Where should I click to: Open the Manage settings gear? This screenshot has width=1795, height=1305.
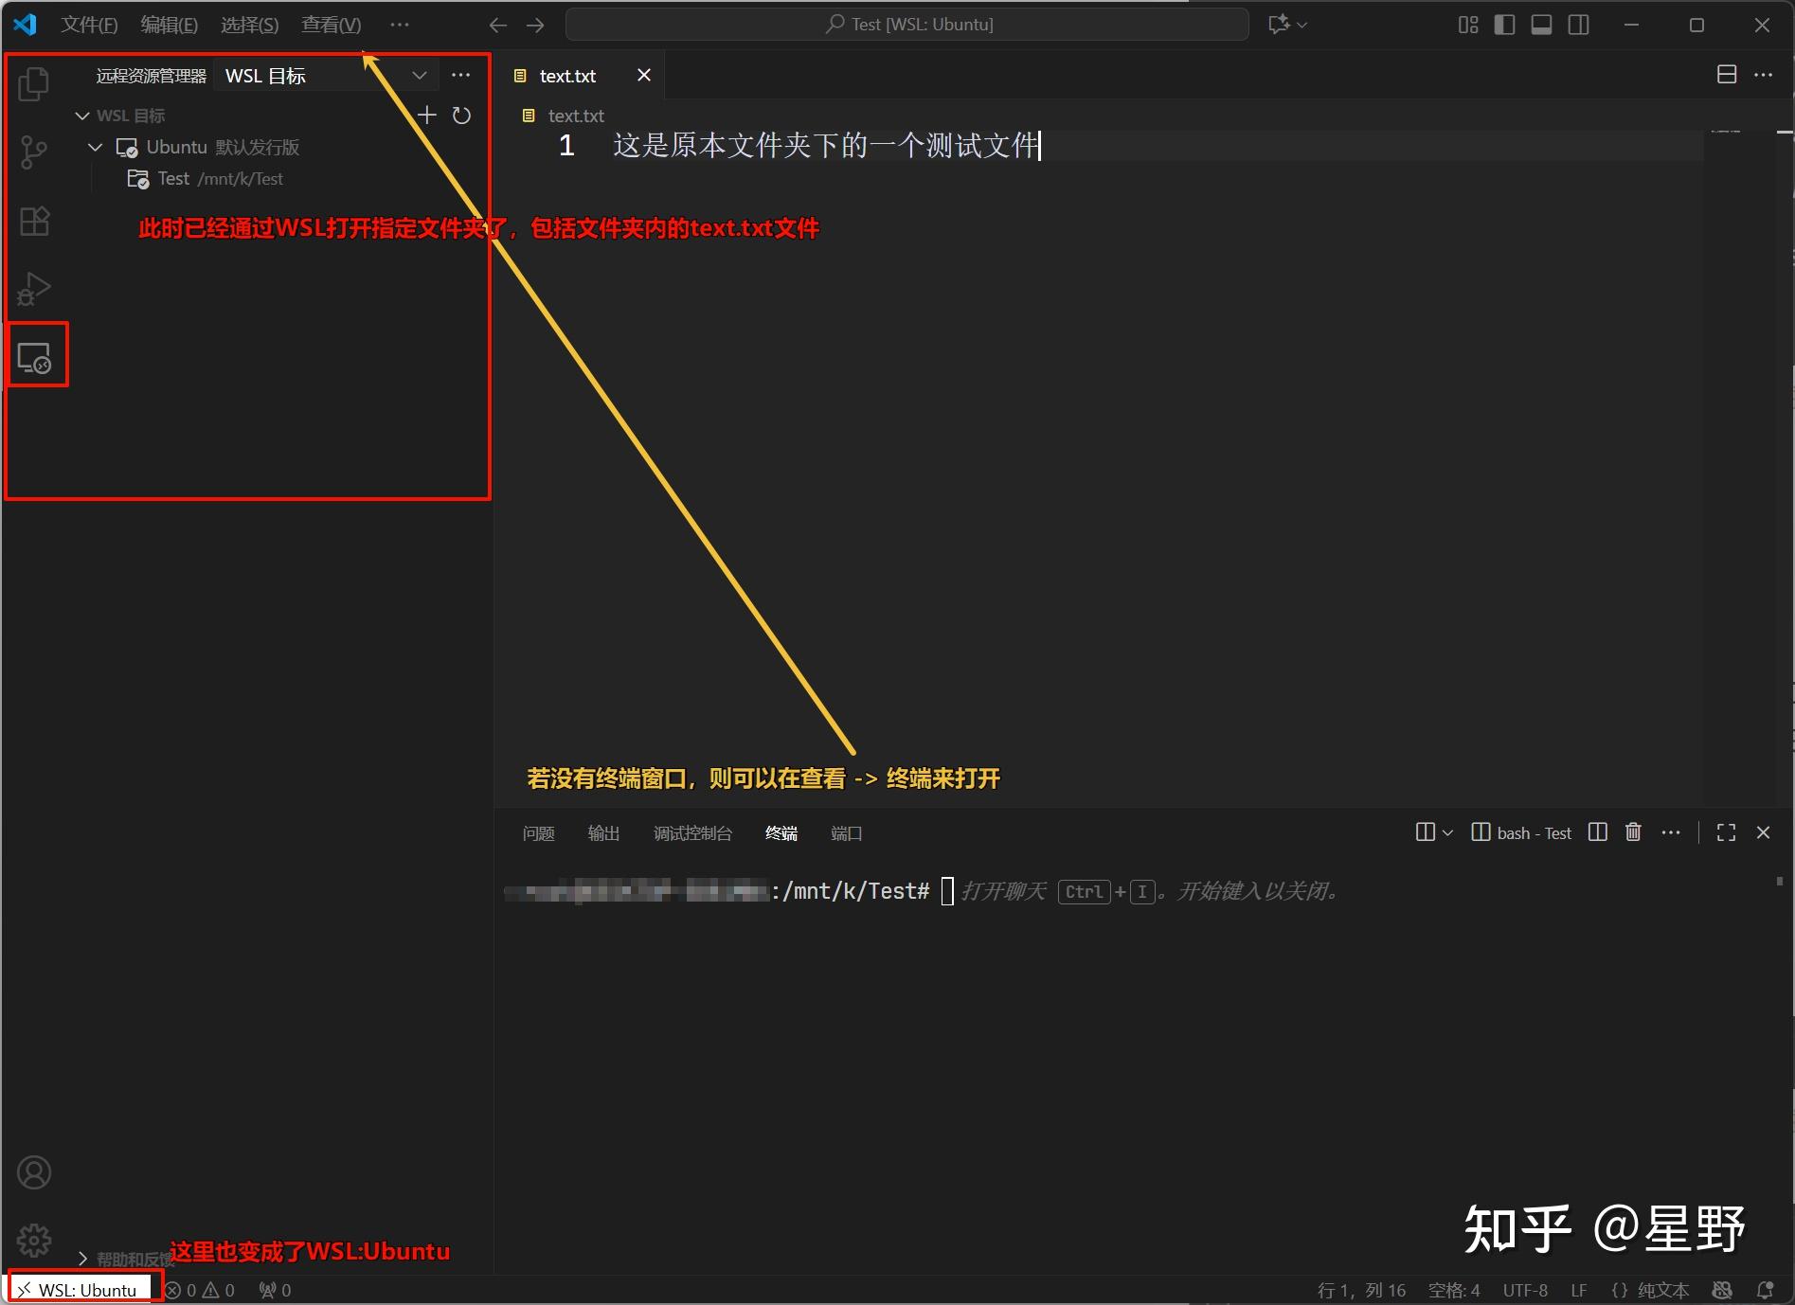33,1240
